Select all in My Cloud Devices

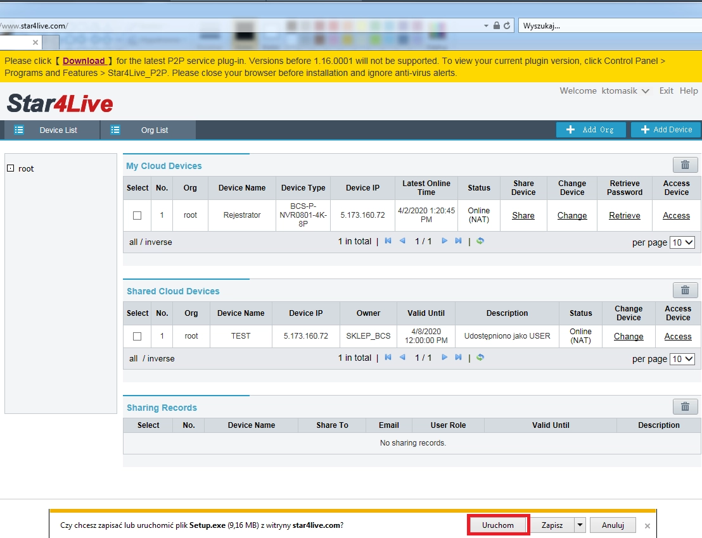(x=133, y=242)
